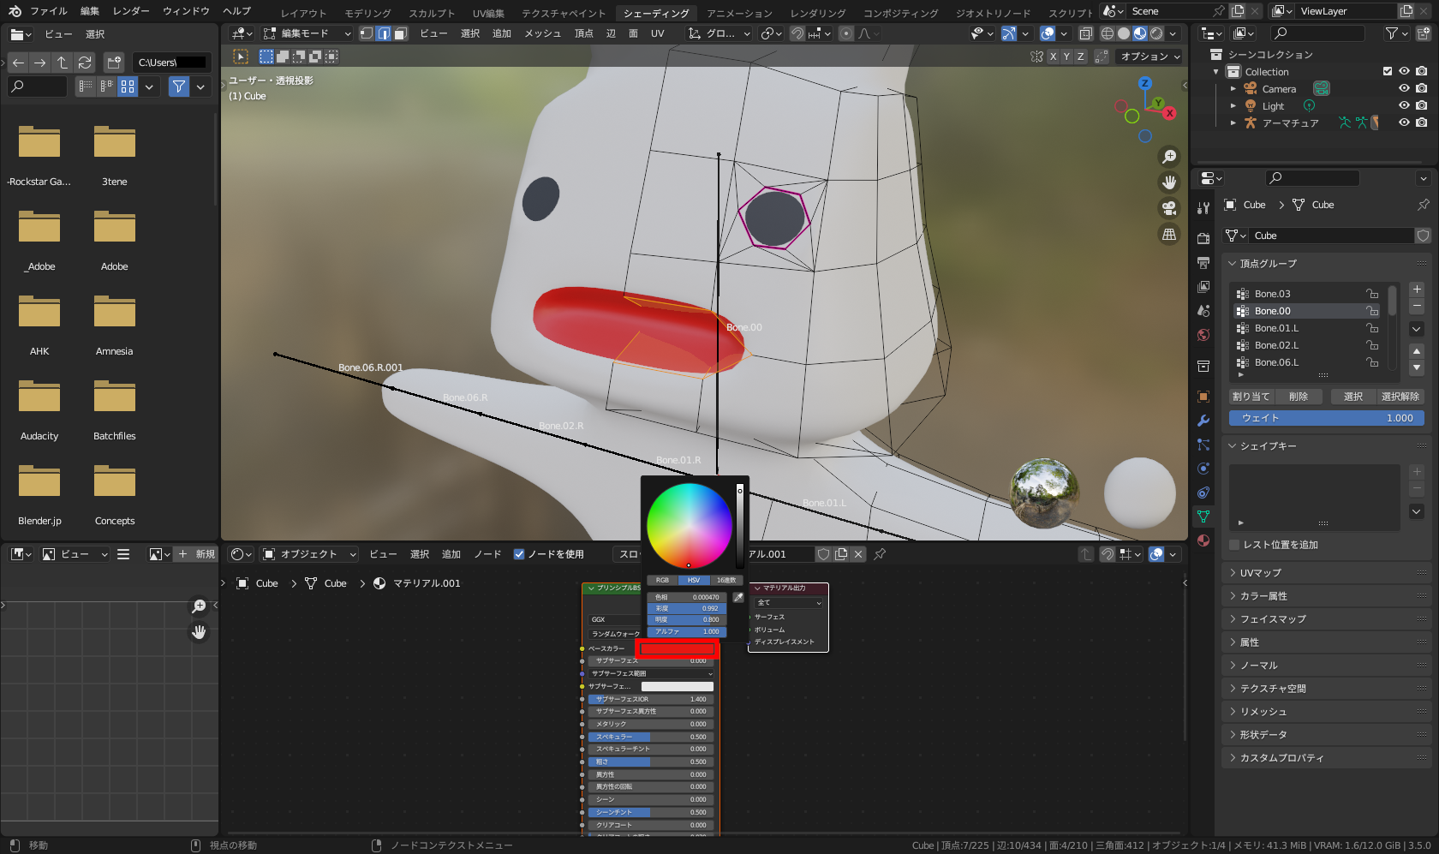
Task: Open the Blender logo menu
Action: [15, 11]
